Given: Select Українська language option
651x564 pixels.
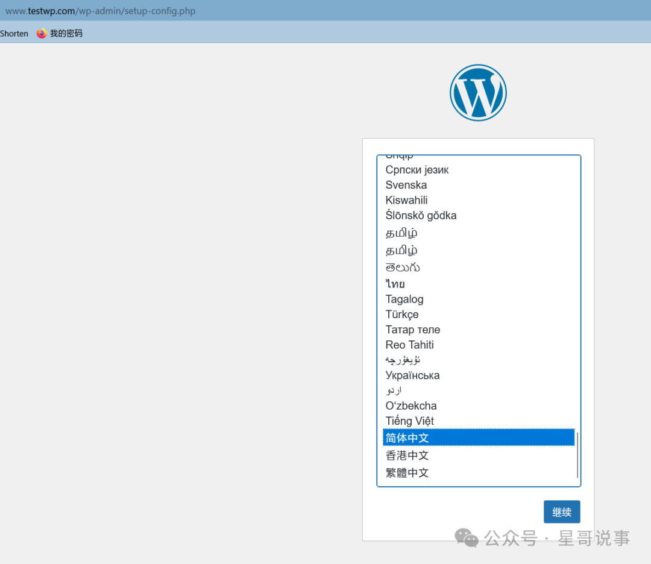Looking at the screenshot, I should [479, 375].
